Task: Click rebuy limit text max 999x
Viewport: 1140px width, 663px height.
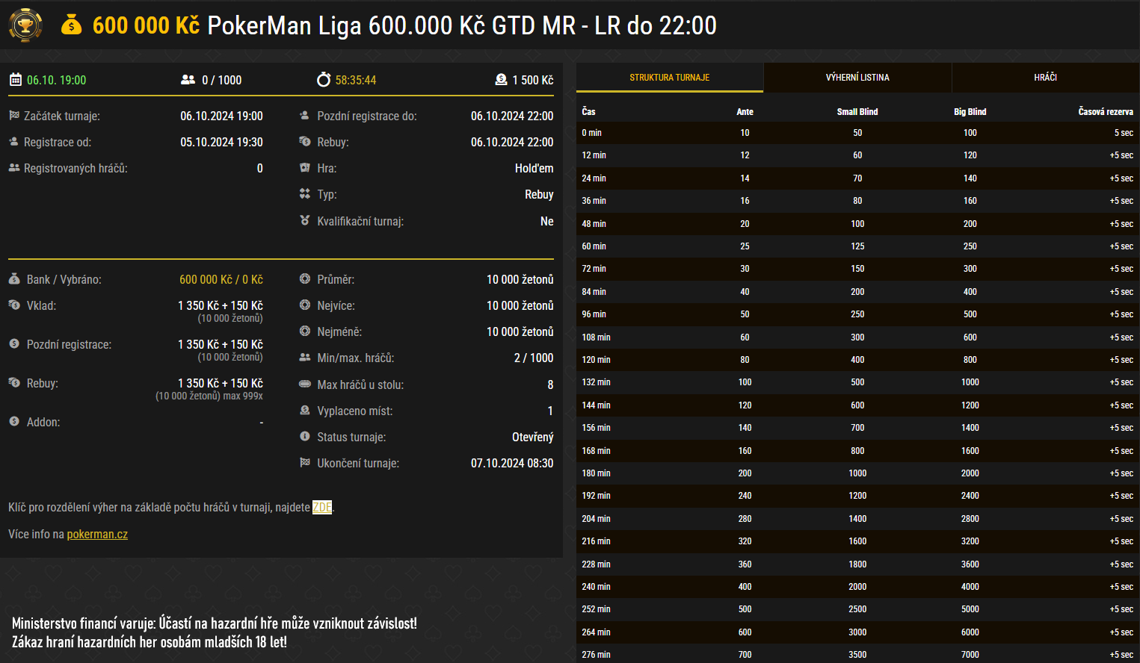Action: [x=243, y=396]
